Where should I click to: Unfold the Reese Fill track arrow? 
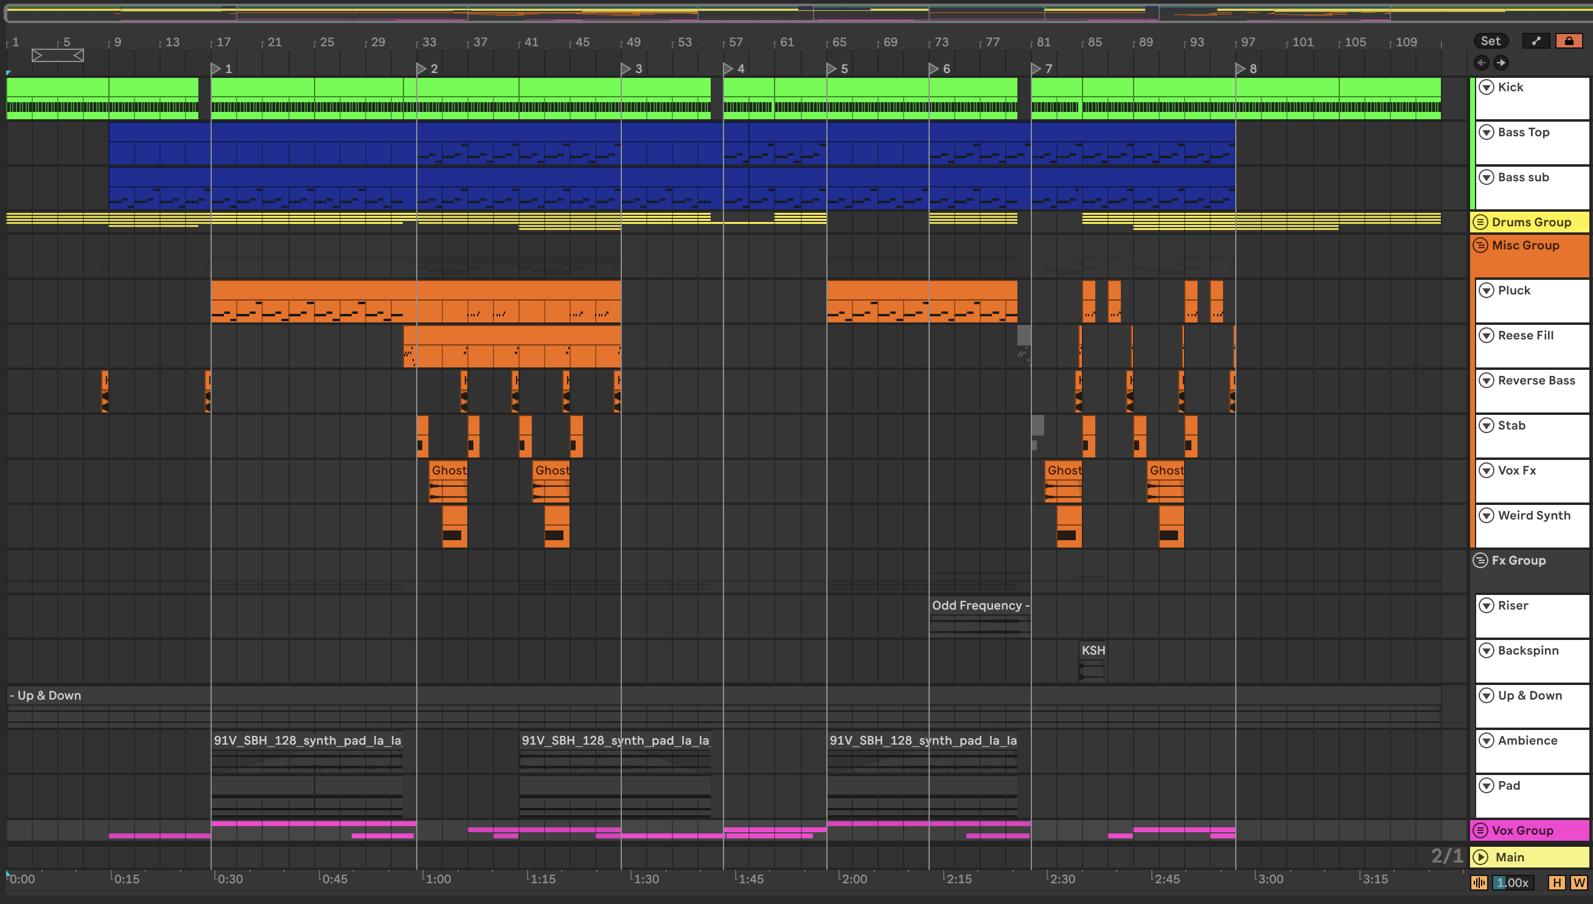1487,335
